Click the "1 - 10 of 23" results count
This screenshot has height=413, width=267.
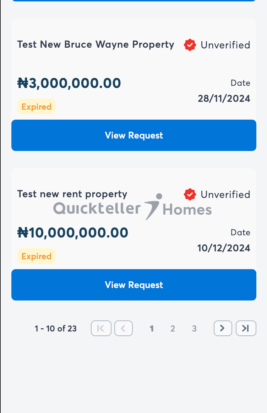(x=56, y=329)
